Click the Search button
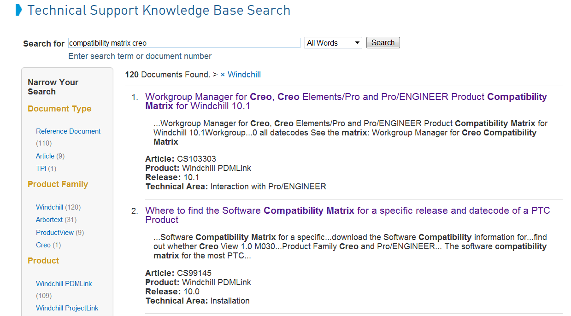The height and width of the screenshot is (316, 571). (x=383, y=42)
